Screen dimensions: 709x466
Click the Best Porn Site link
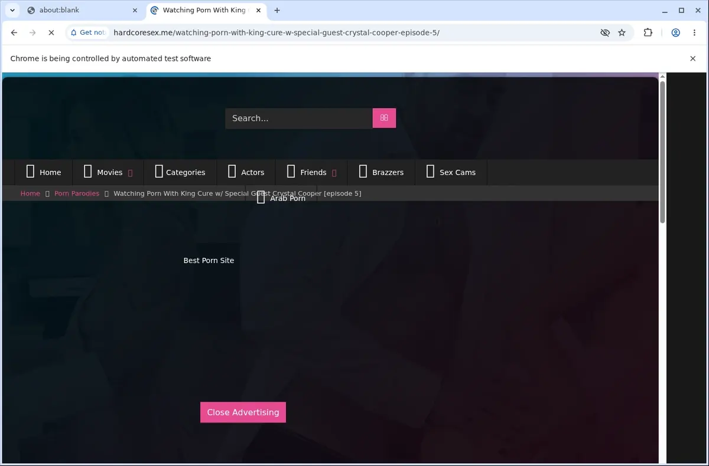click(x=209, y=260)
